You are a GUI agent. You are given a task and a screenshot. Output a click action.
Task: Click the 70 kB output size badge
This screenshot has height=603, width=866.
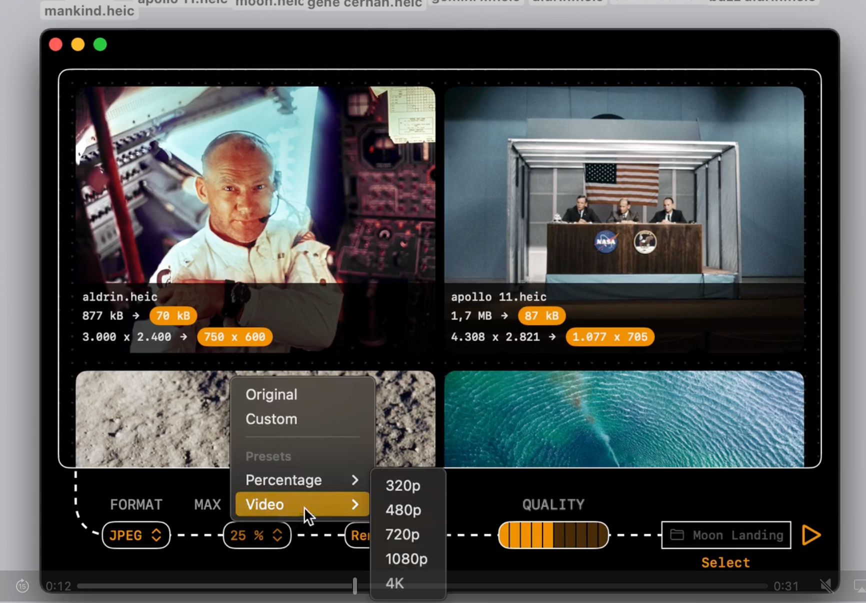(x=173, y=316)
